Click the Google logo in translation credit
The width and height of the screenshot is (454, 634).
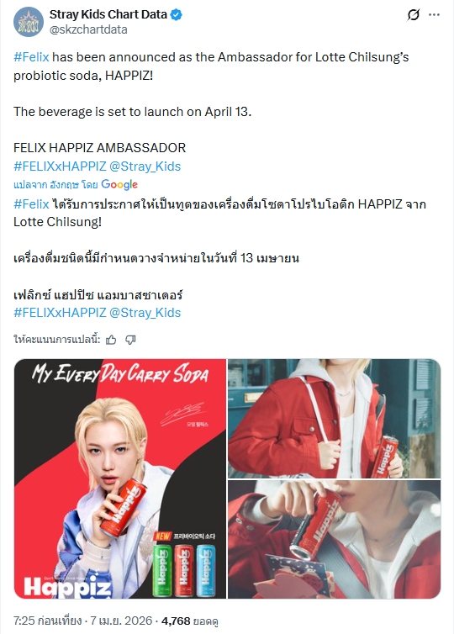point(119,185)
